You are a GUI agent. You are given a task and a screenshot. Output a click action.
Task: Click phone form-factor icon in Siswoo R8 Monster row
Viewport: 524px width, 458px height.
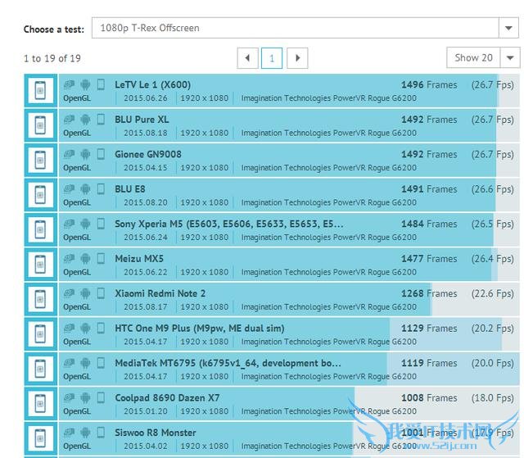101,433
